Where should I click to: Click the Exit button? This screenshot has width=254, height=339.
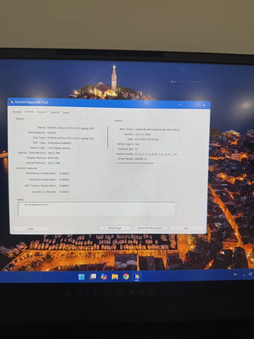[186, 228]
